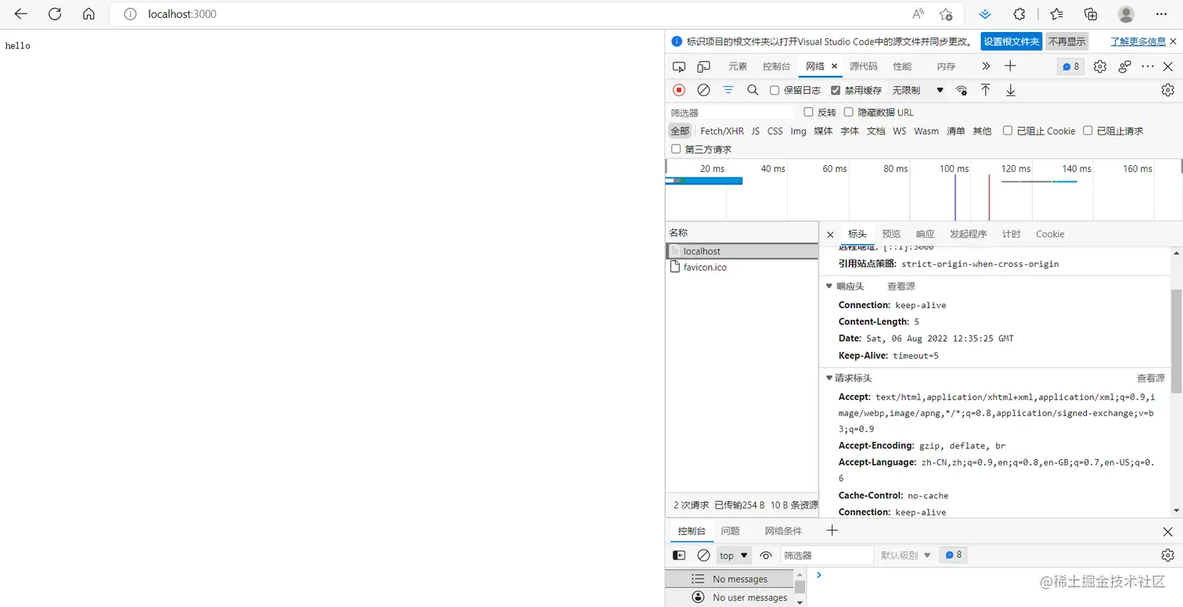Screen dimensions: 1183x607
Task: Add a new DevTools tool tab
Action: (x=1010, y=66)
